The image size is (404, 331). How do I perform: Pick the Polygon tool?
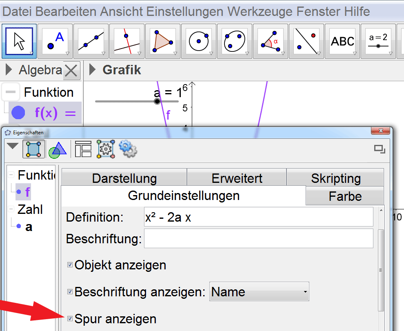click(x=163, y=41)
